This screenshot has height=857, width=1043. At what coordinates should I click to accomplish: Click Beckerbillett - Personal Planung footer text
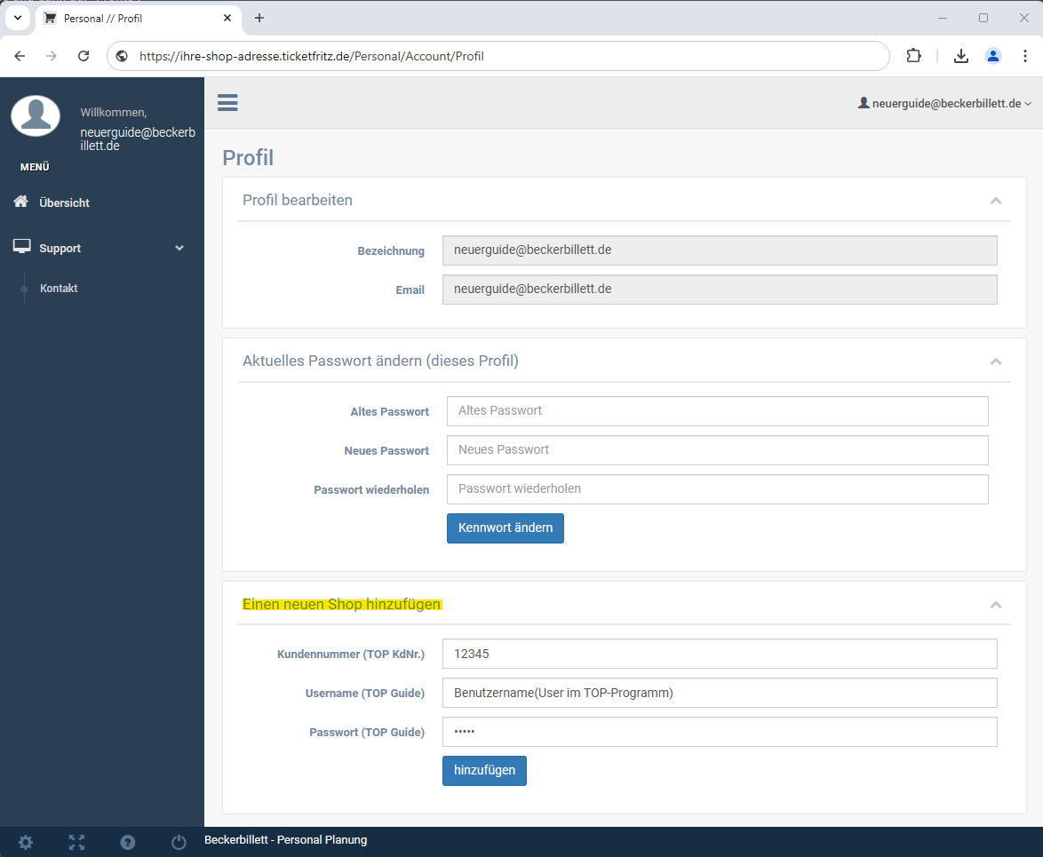(285, 840)
